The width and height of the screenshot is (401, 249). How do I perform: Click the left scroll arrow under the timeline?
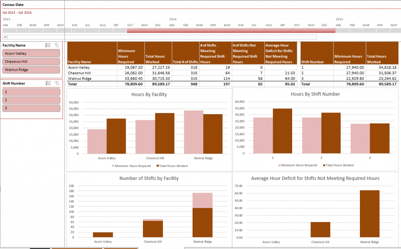coord(4,36)
